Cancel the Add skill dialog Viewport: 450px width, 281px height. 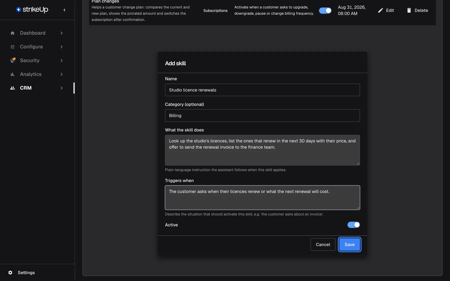coord(323,245)
